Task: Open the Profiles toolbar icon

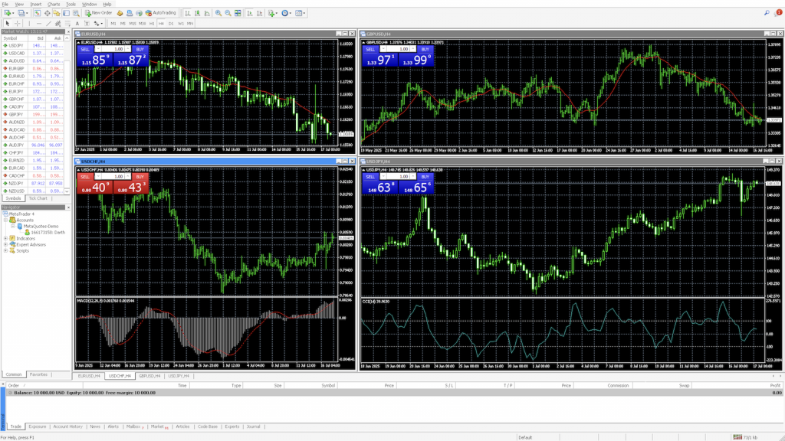Action: (x=21, y=13)
